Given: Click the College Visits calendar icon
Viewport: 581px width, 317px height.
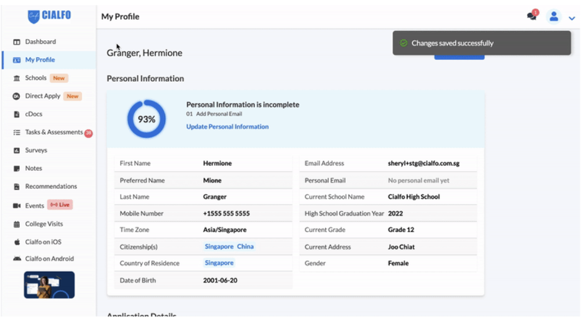Looking at the screenshot, I should (x=17, y=224).
